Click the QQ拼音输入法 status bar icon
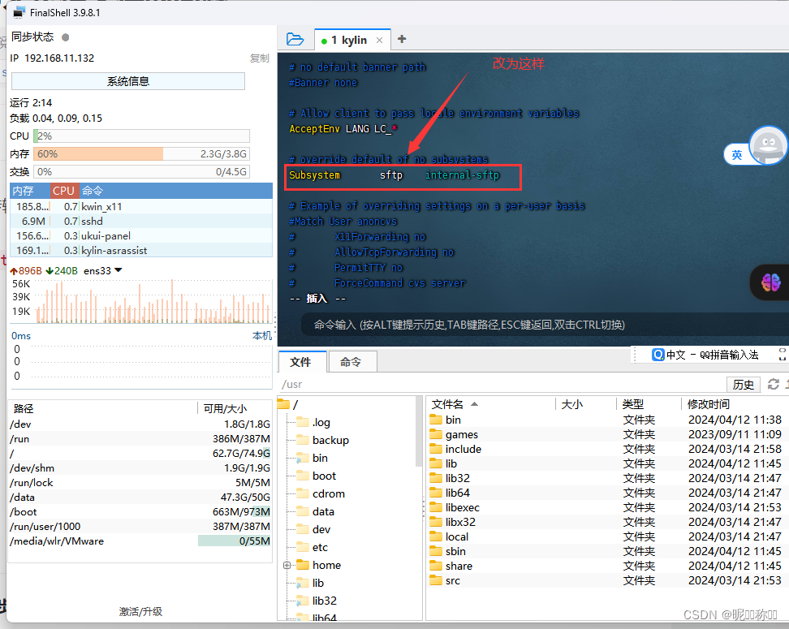The height and width of the screenshot is (629, 789). pyautogui.click(x=657, y=355)
